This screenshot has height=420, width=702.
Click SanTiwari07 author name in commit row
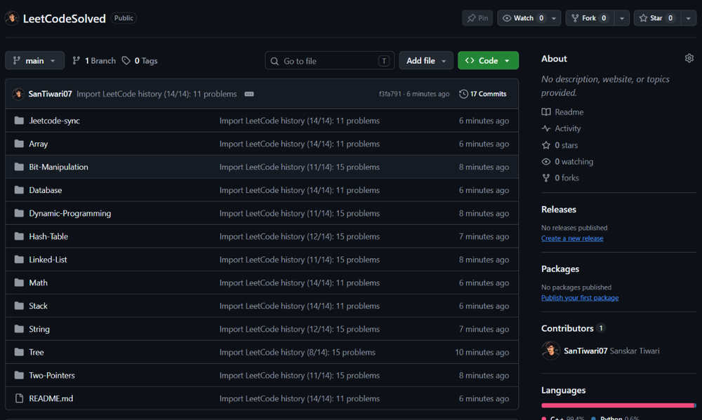tap(50, 94)
